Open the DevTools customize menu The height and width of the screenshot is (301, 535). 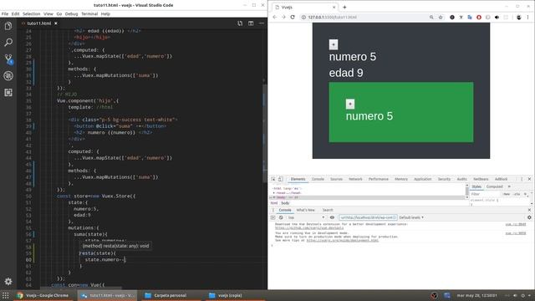522,179
